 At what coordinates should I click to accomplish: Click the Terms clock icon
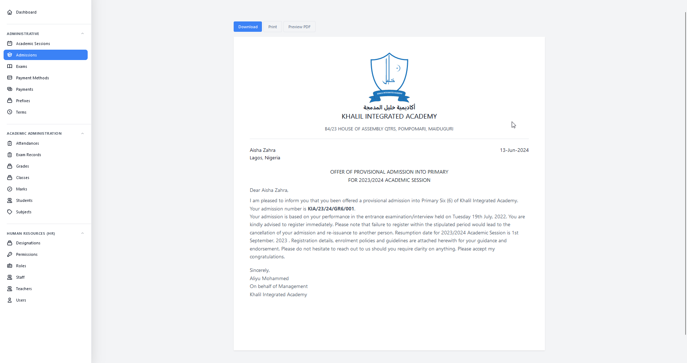[x=10, y=112]
